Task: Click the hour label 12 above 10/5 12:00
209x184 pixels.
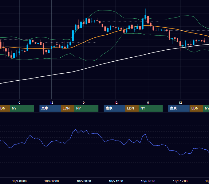Action: click(116, 103)
